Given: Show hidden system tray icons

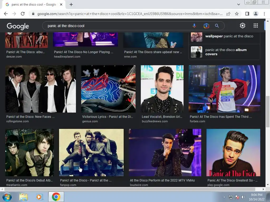Looking at the screenshot, I should (224, 197).
